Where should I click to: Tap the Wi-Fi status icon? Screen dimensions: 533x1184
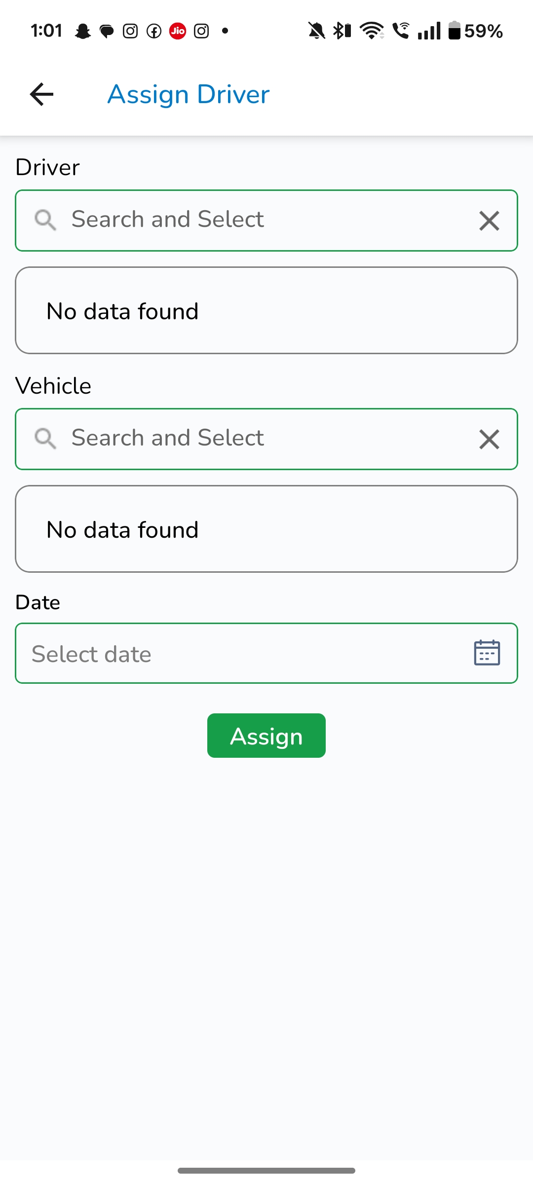click(372, 31)
